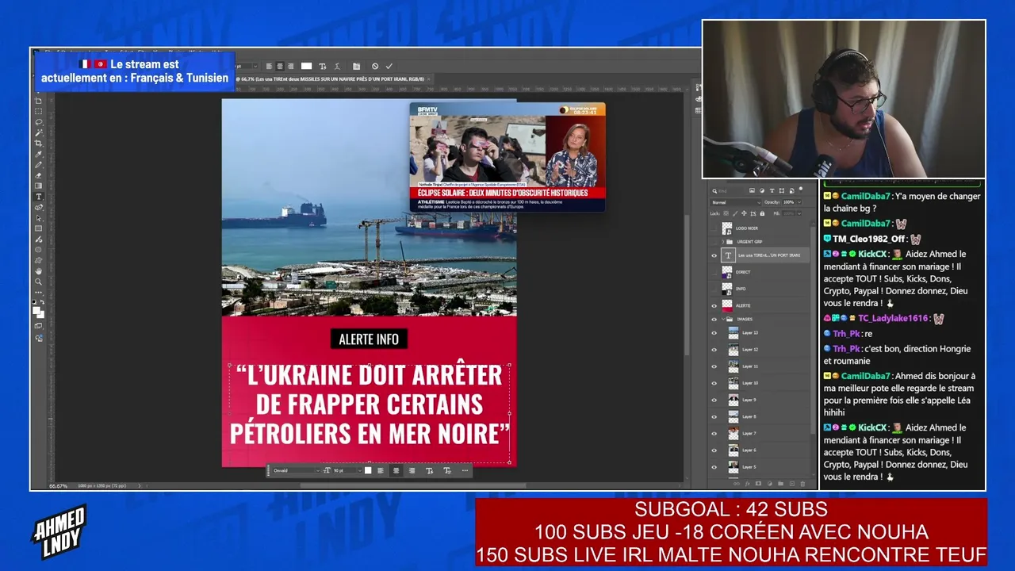
Task: Select the Brush tool
Action: [x=38, y=165]
